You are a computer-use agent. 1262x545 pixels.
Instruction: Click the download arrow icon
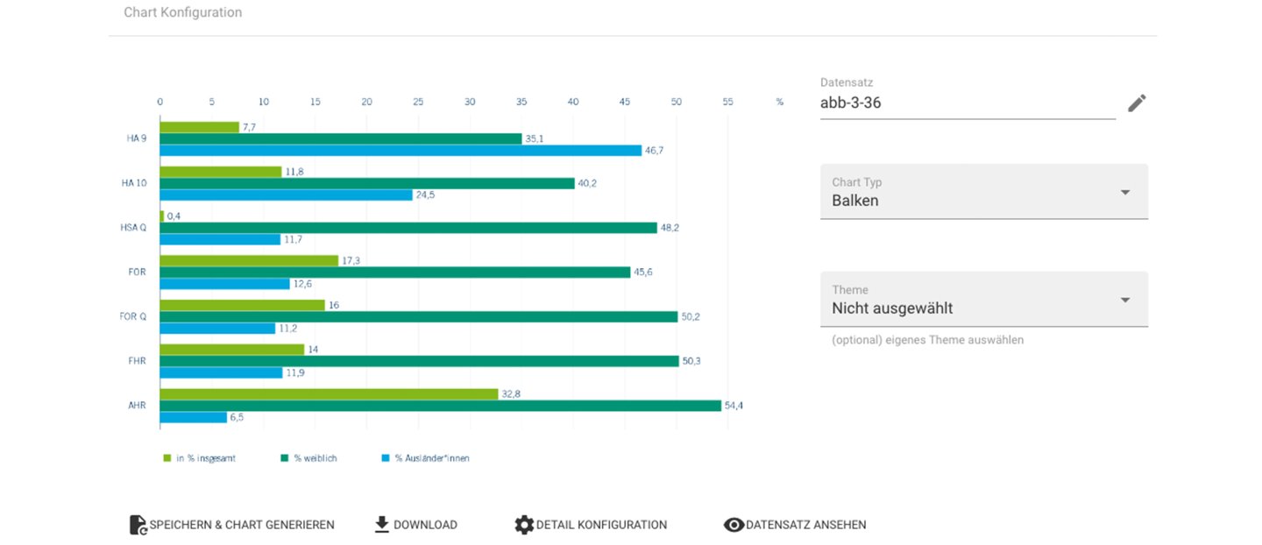tap(381, 524)
